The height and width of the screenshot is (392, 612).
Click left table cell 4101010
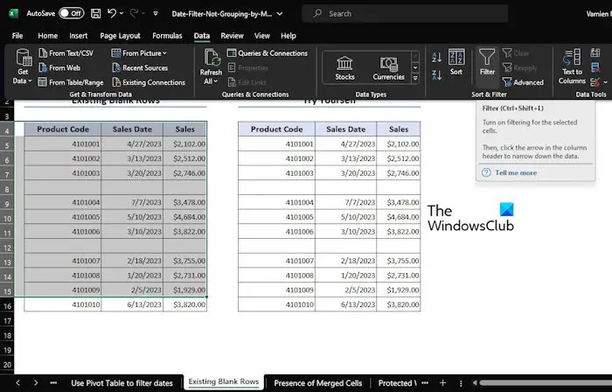(63, 304)
